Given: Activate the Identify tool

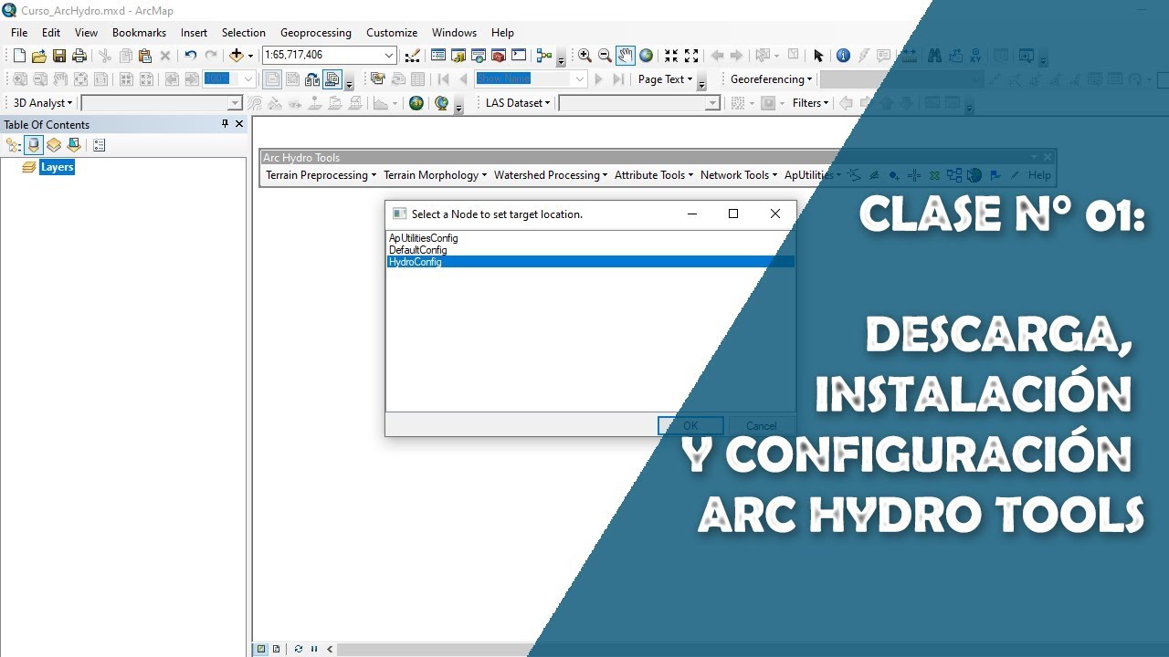Looking at the screenshot, I should coord(843,56).
